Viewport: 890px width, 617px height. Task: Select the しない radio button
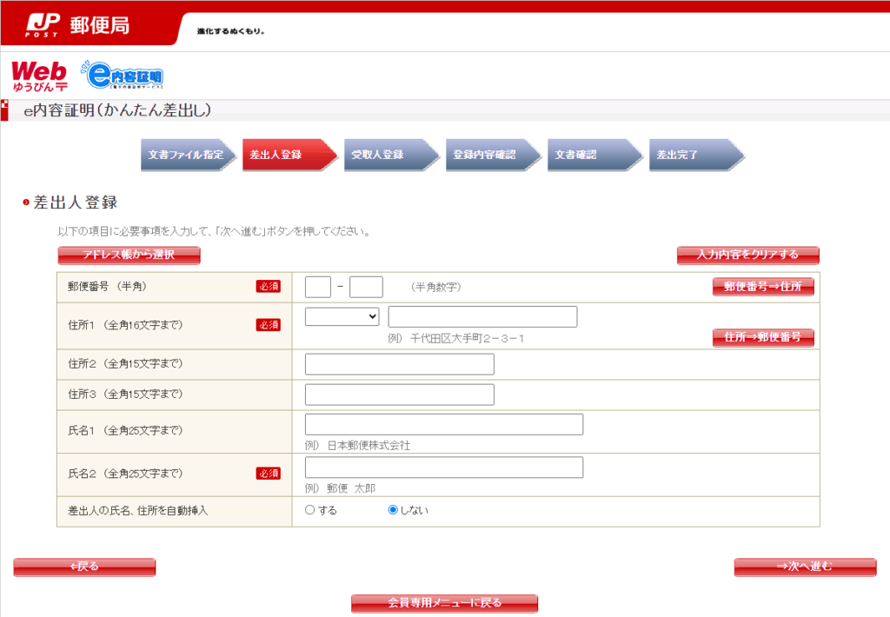pyautogui.click(x=392, y=510)
